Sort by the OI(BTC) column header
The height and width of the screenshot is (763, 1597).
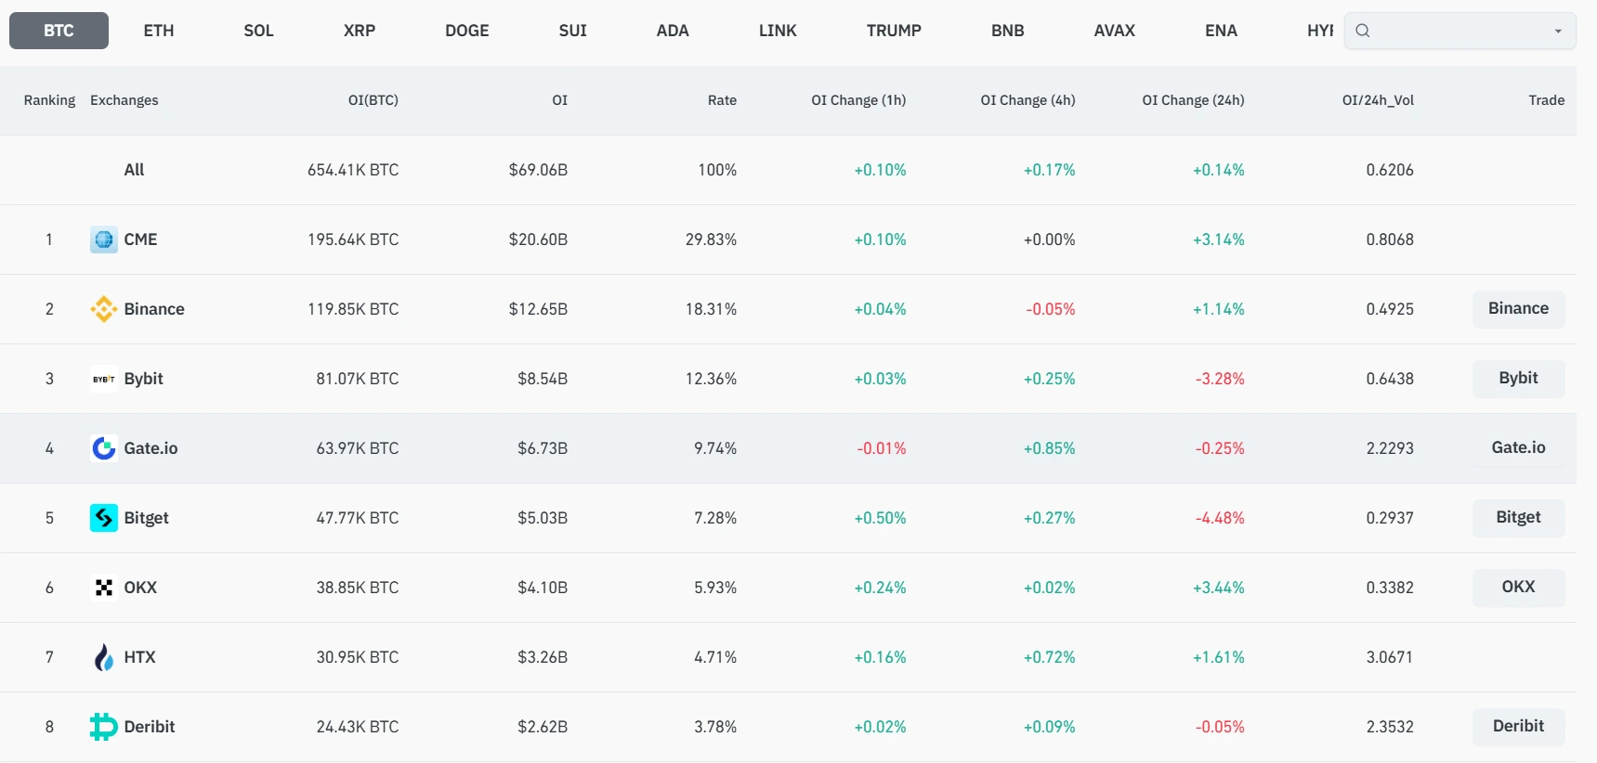373,100
